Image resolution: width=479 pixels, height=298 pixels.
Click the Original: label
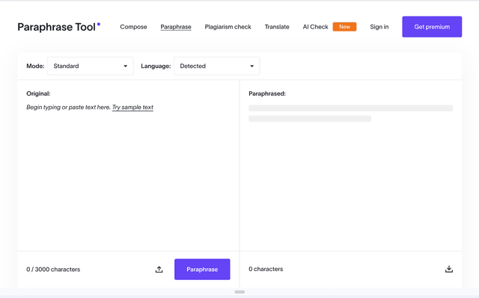(38, 93)
